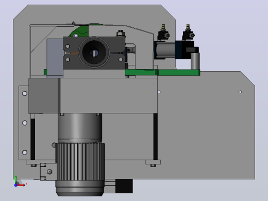Click the round-headed screw in the lower-left bracket
The height and width of the screenshot is (201, 268).
(x=49, y=172)
